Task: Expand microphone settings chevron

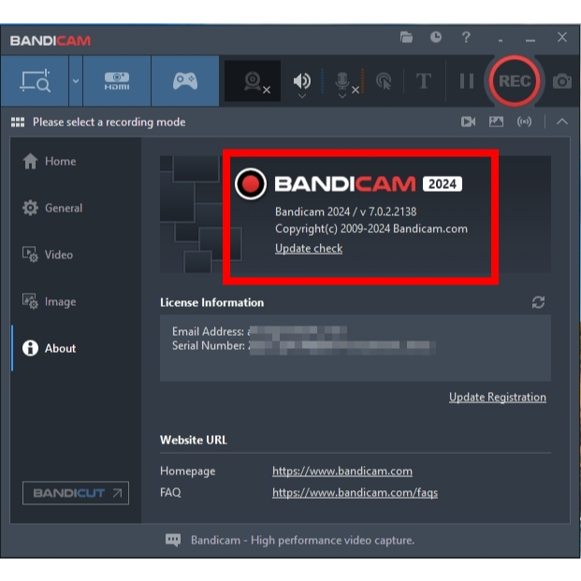Action: 342,96
